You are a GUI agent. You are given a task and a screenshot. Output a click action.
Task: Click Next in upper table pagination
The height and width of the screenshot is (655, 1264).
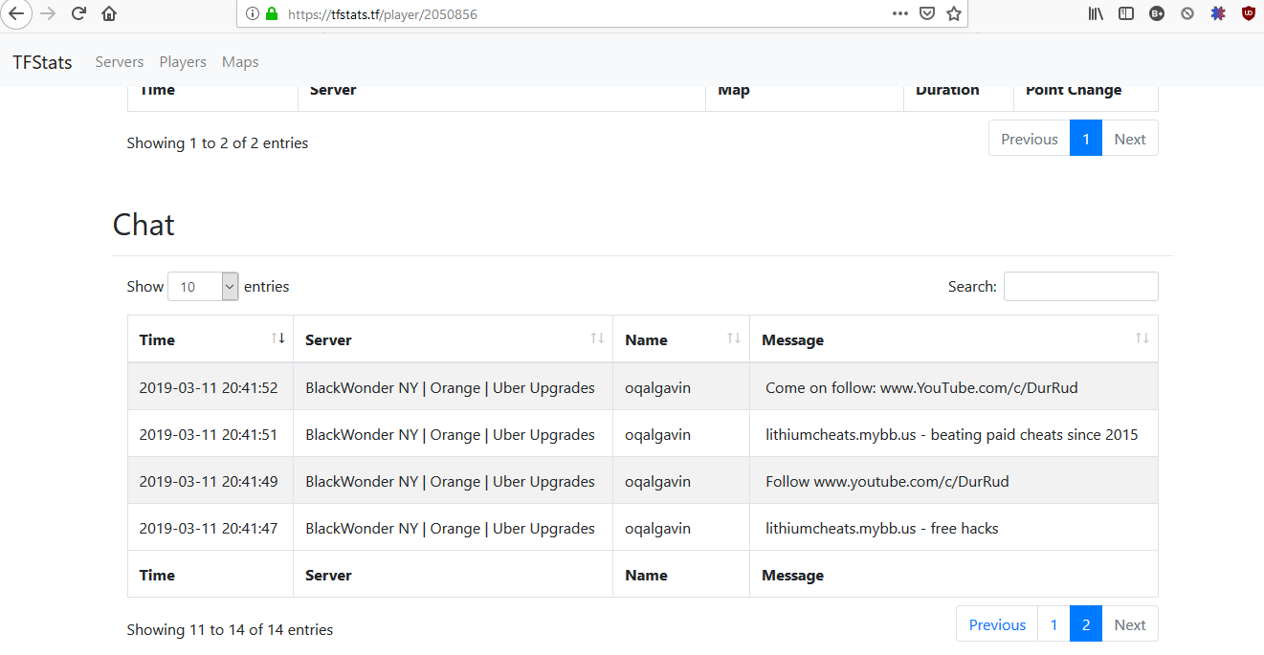click(x=1130, y=139)
